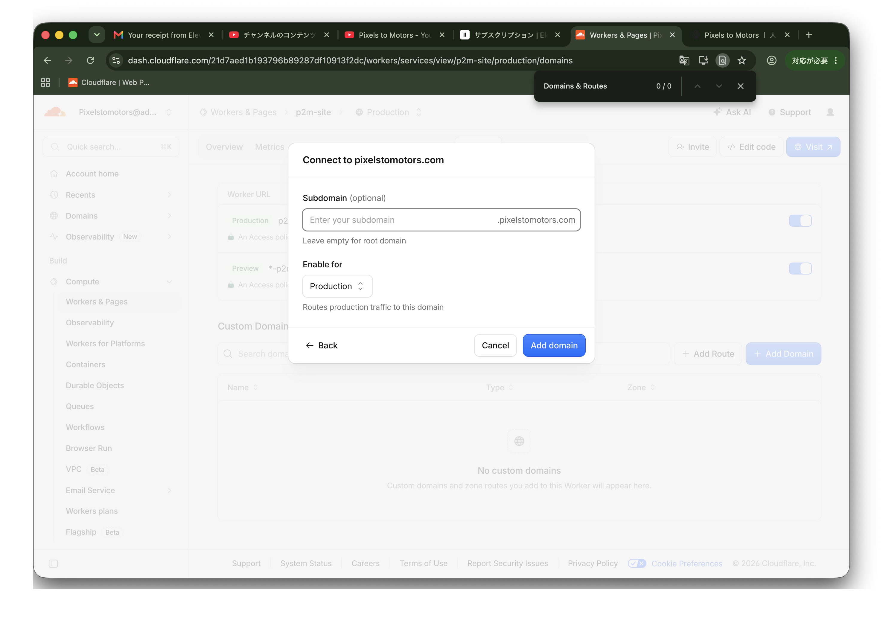Open a new browser tab

pyautogui.click(x=809, y=35)
